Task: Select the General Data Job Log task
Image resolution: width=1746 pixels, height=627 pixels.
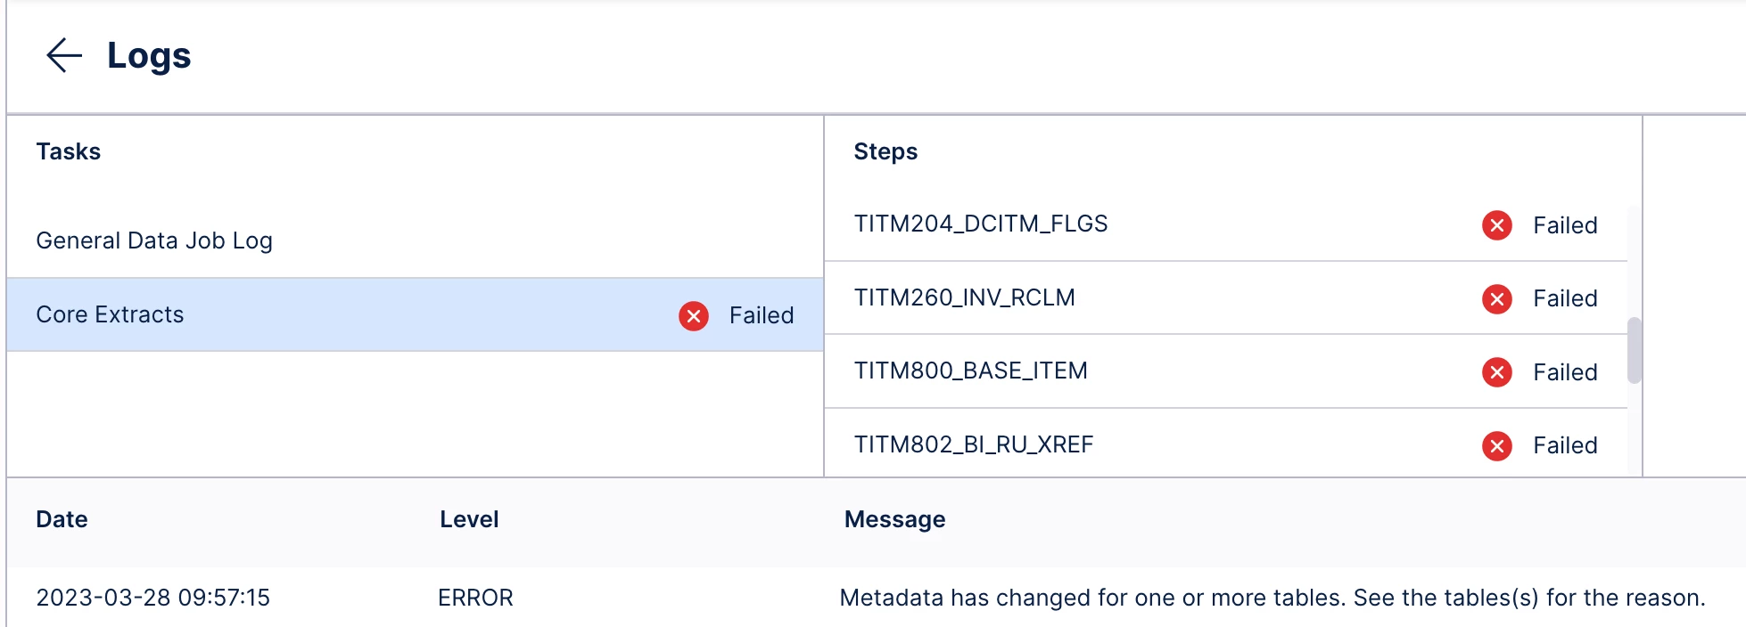Action: click(x=154, y=240)
